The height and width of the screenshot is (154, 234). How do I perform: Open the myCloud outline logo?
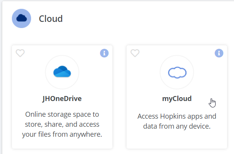[177, 72]
